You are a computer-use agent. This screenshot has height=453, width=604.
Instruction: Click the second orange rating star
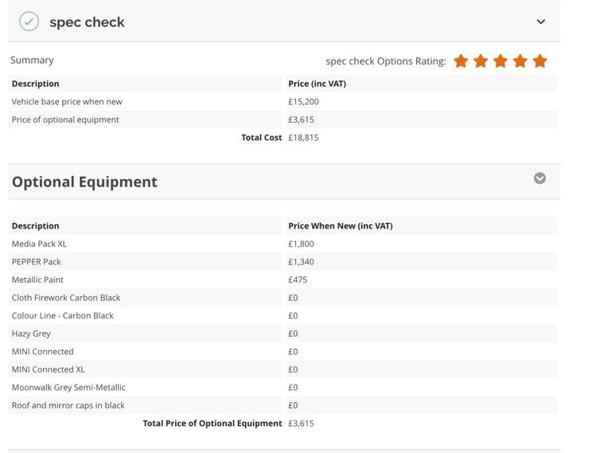[x=481, y=61]
